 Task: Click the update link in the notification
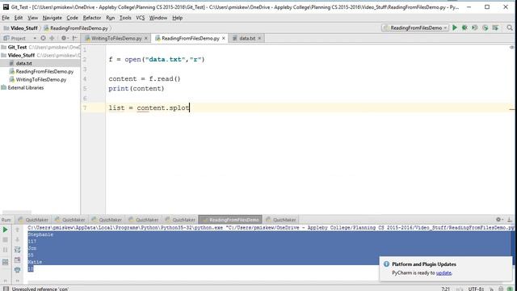point(443,273)
